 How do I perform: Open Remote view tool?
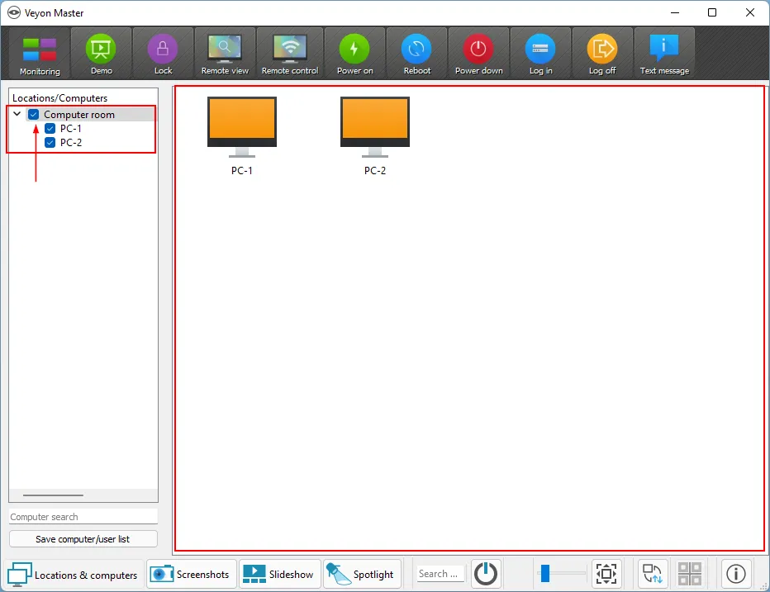tap(225, 54)
